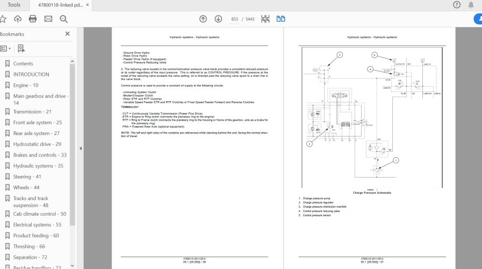Image resolution: width=482 pixels, height=269 pixels.
Task: Open the Wheels - 44 bookmark
Action: 26,187
